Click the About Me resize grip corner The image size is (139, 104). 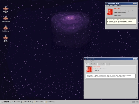coord(137,97)
